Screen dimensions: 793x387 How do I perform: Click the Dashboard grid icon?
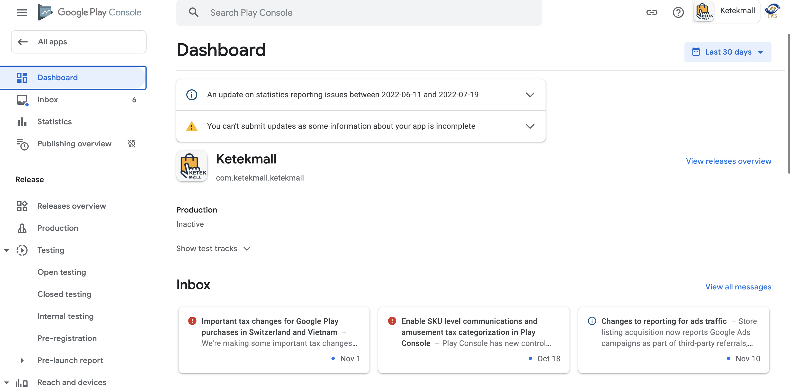(22, 77)
